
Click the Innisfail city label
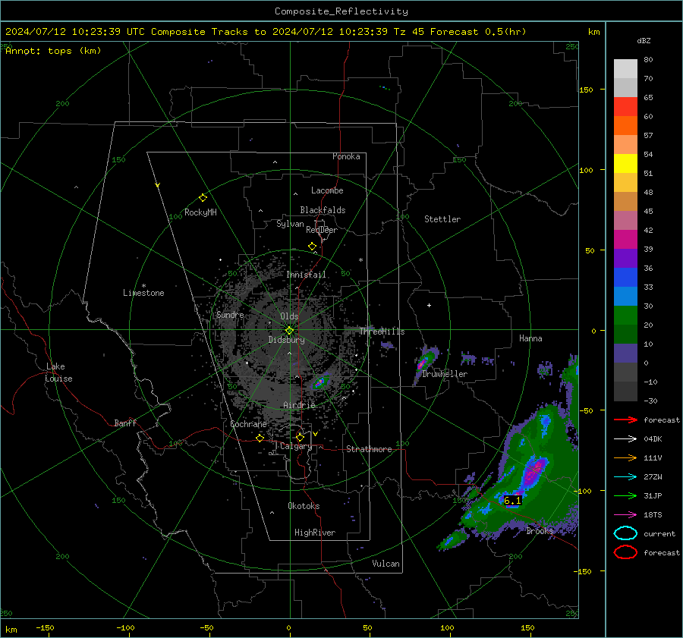306,275
